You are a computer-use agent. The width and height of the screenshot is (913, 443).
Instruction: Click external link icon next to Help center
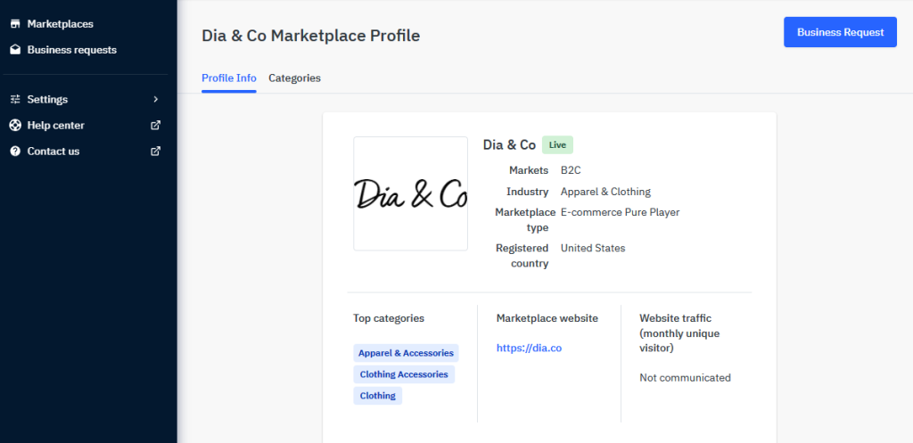click(x=155, y=125)
